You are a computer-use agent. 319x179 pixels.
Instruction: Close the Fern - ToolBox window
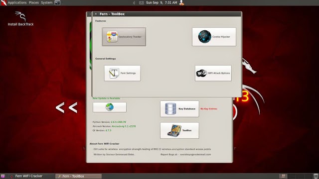click(x=96, y=14)
